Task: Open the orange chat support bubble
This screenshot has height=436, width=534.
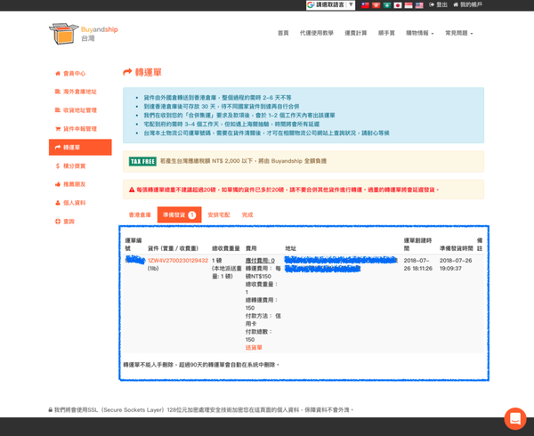Action: click(x=514, y=418)
